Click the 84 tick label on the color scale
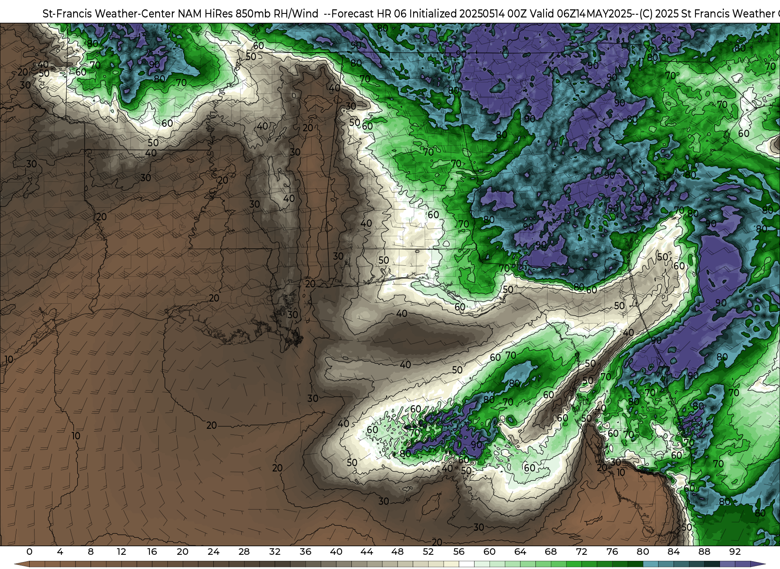 [674, 552]
